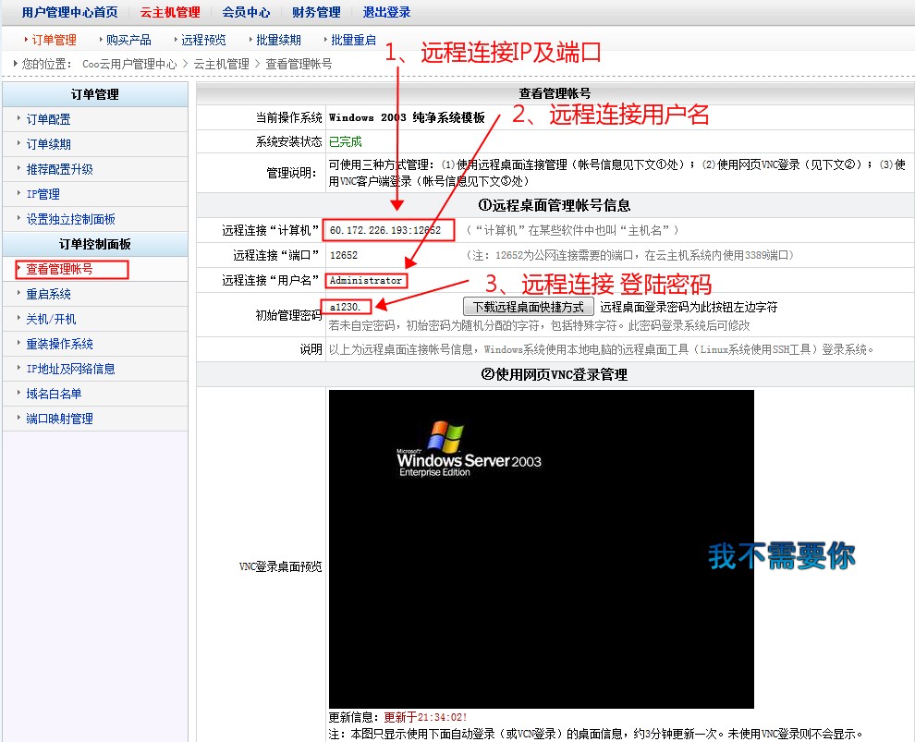Click the 下载远程桌面快捷方式 button
Image resolution: width=915 pixels, height=742 pixels.
point(528,307)
